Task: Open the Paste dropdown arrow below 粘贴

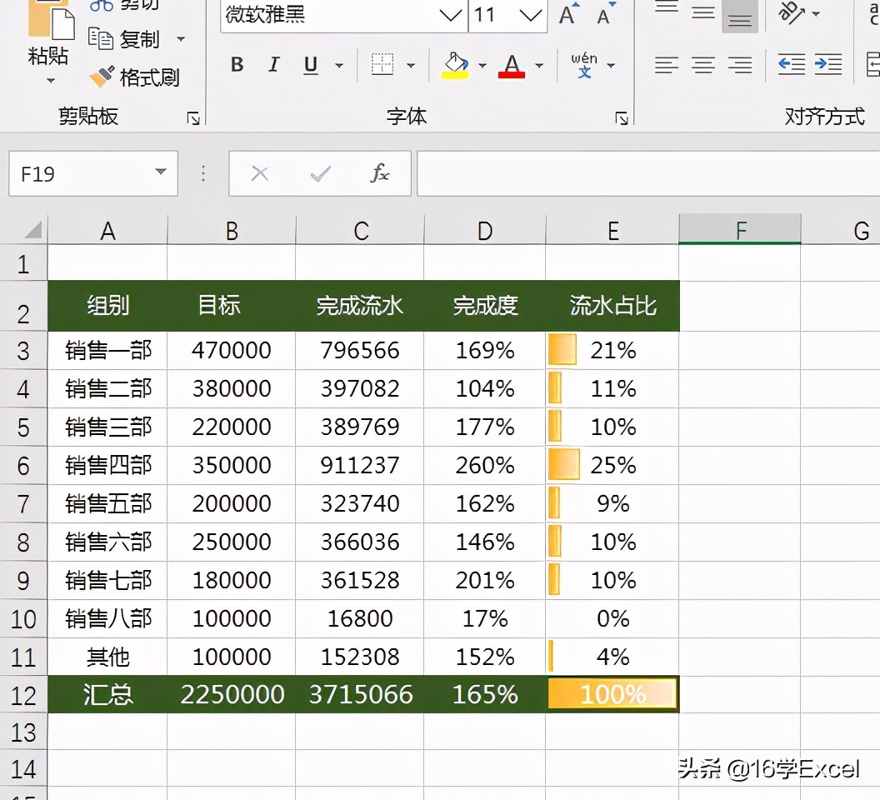Action: 51,81
